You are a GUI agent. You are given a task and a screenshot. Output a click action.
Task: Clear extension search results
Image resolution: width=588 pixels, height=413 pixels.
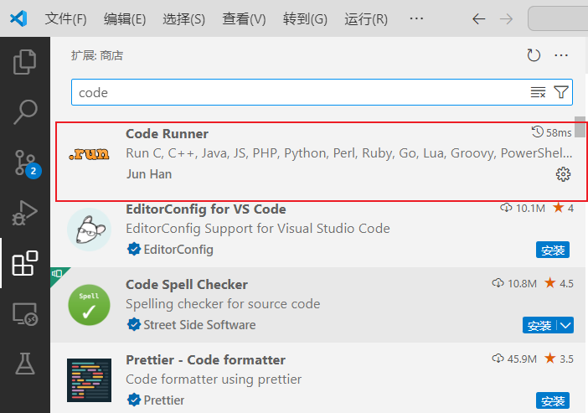[538, 92]
